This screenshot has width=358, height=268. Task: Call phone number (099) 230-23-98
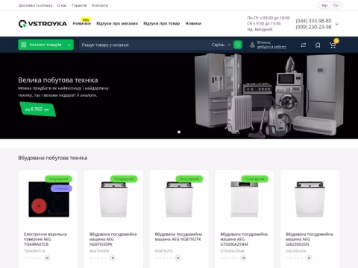click(313, 27)
